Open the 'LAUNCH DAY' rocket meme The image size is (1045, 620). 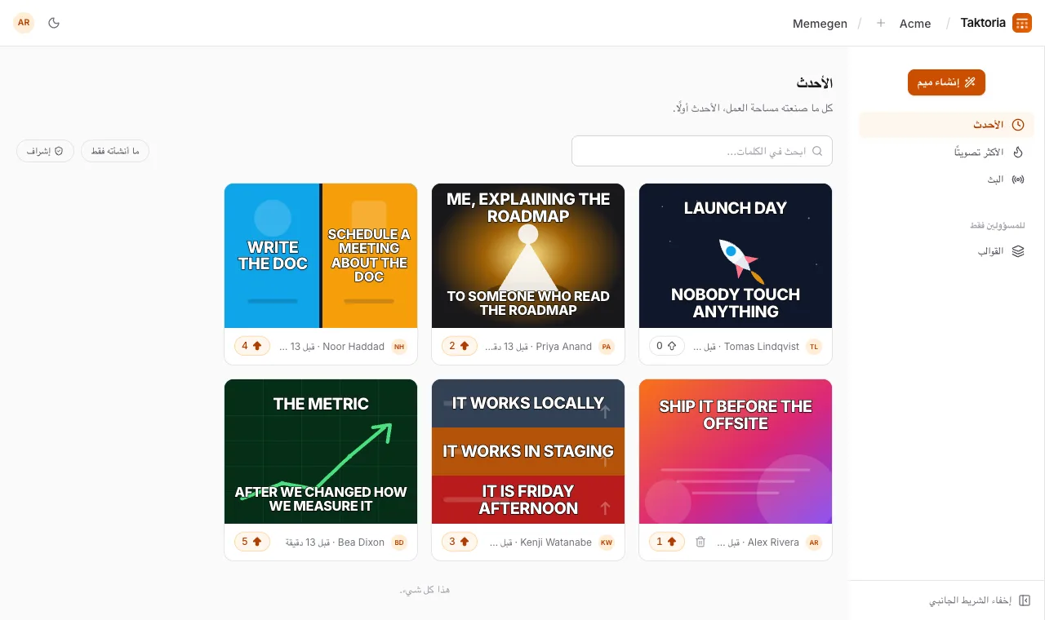736,255
